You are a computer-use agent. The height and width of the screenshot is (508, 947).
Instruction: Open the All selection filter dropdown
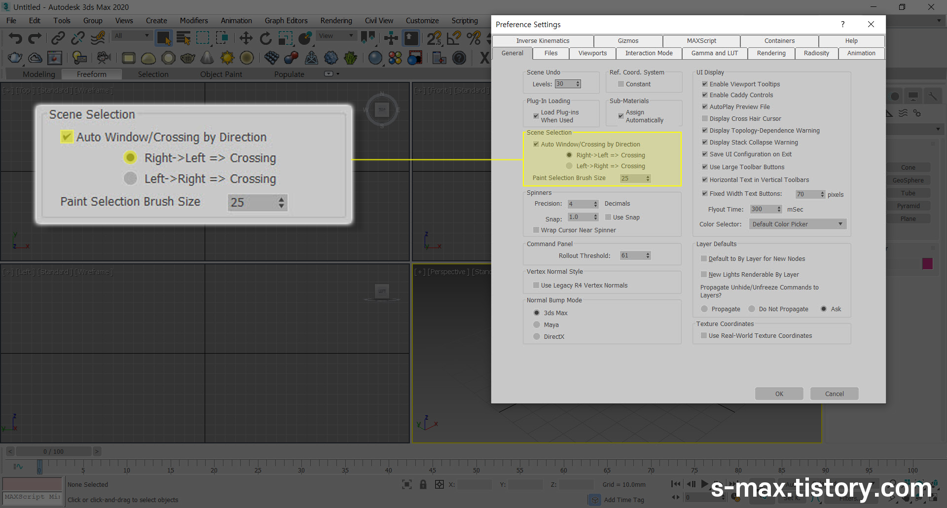click(131, 36)
